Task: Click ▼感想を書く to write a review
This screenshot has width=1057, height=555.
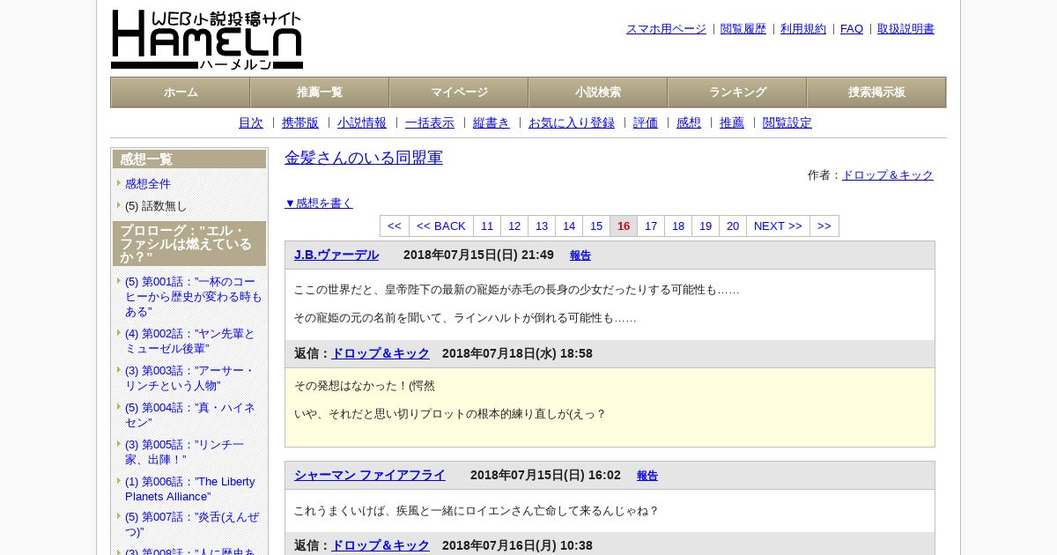Action: (x=319, y=203)
